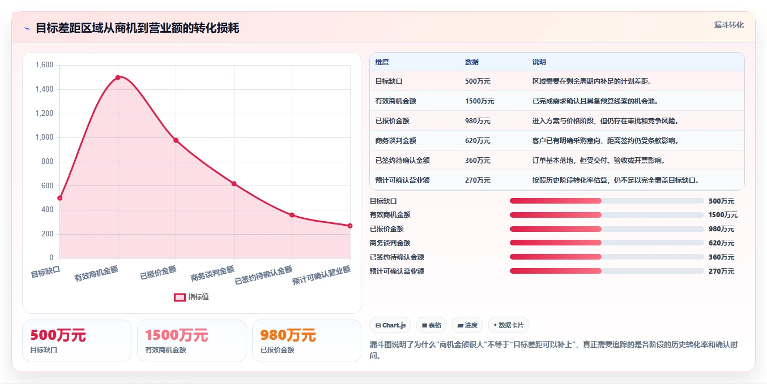Screen dimensions: 767x384
Task: Click the 预计可确认营业额 progress bar
Action: click(607, 271)
